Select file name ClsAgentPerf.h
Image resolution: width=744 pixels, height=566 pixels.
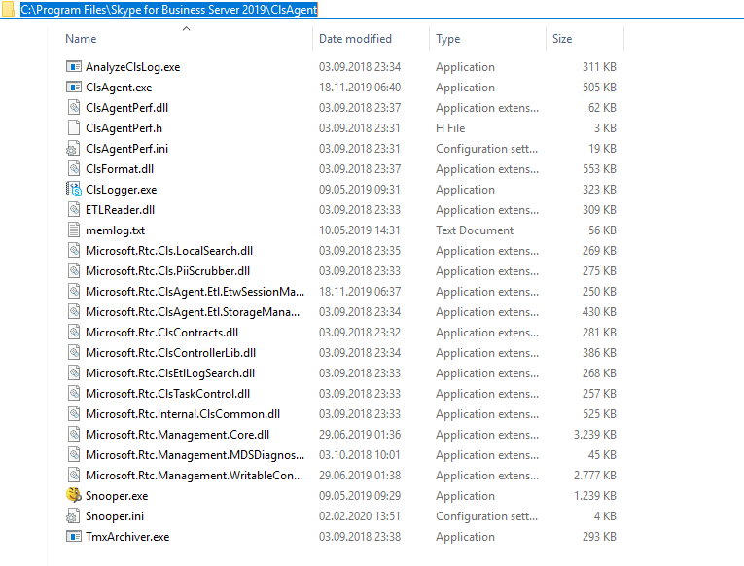pyautogui.click(x=124, y=128)
